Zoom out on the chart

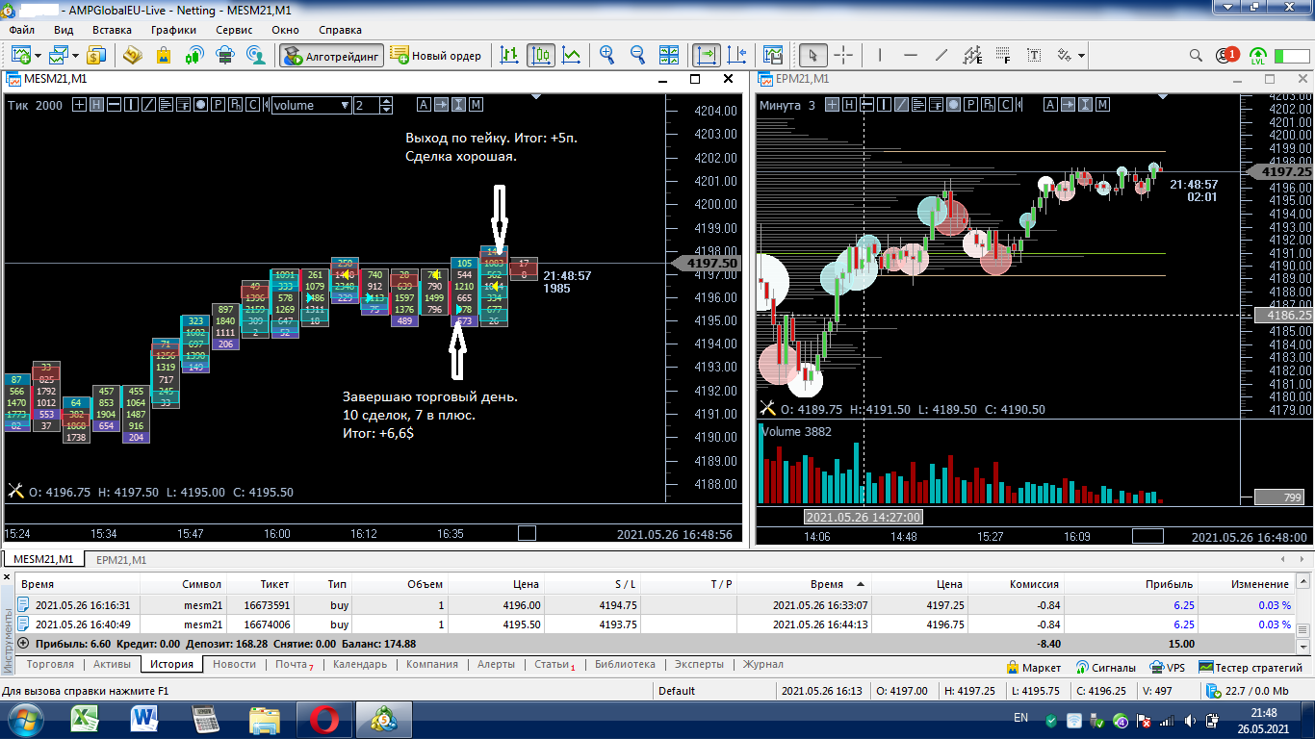(x=637, y=55)
